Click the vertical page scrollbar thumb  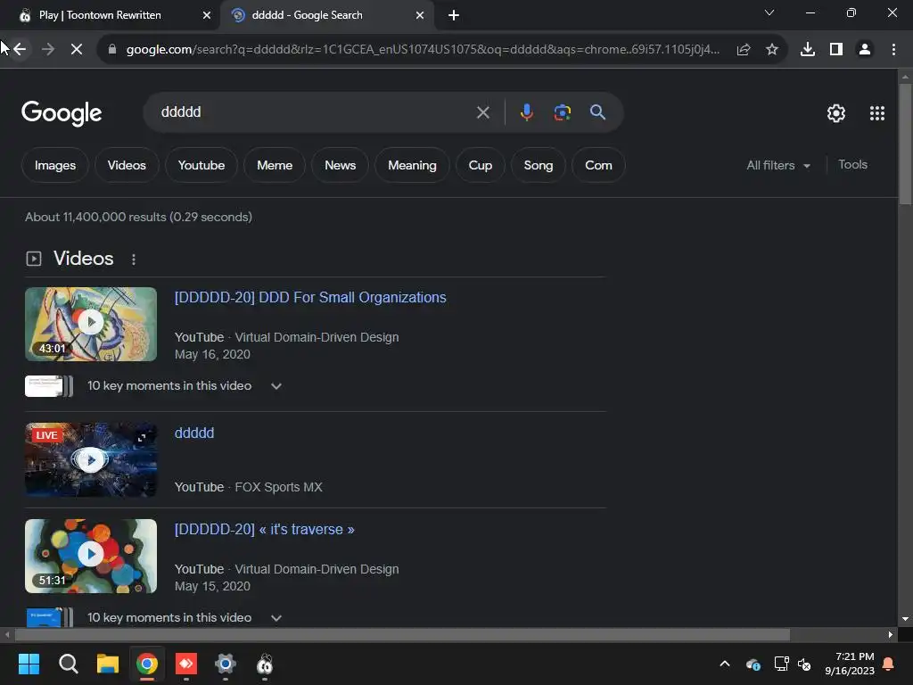coord(905,144)
